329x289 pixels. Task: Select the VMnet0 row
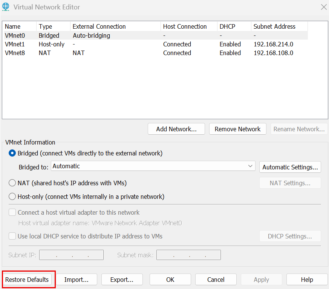tap(156, 35)
